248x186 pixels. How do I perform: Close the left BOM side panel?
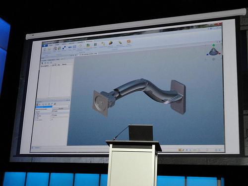tap(73, 56)
